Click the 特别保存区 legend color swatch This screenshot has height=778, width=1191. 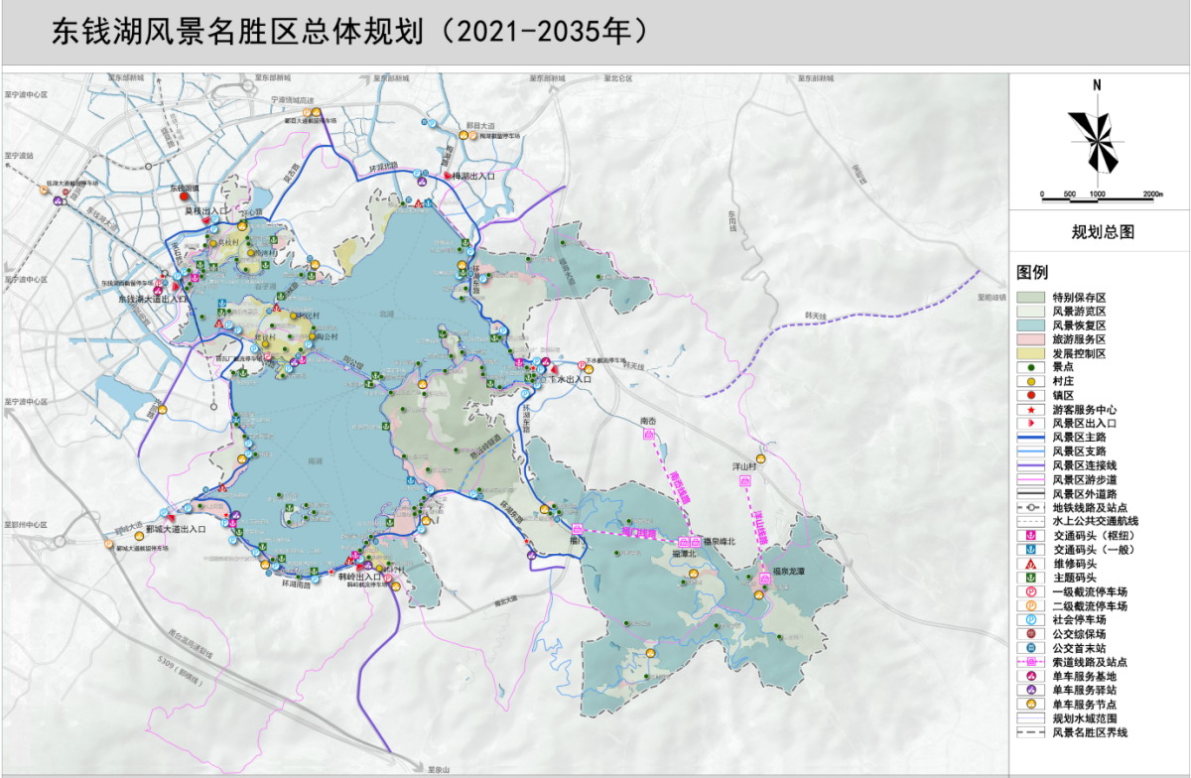coord(1031,297)
